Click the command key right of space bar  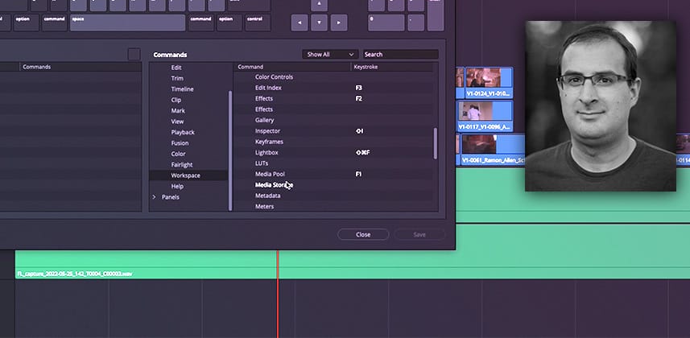pyautogui.click(x=200, y=23)
